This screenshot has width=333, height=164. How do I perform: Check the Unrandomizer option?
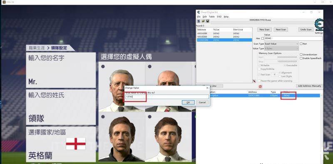(x=301, y=55)
